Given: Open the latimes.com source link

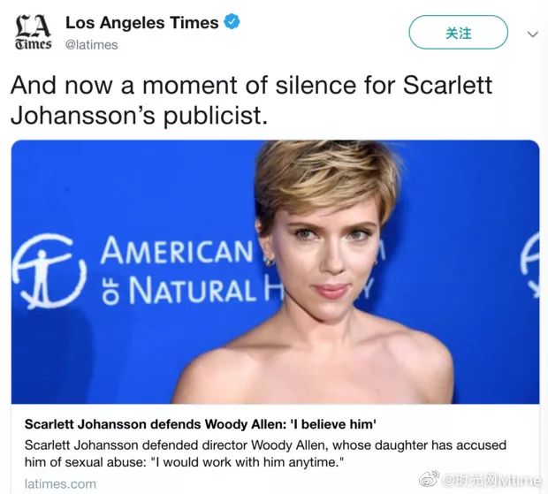Looking at the screenshot, I should (x=60, y=483).
